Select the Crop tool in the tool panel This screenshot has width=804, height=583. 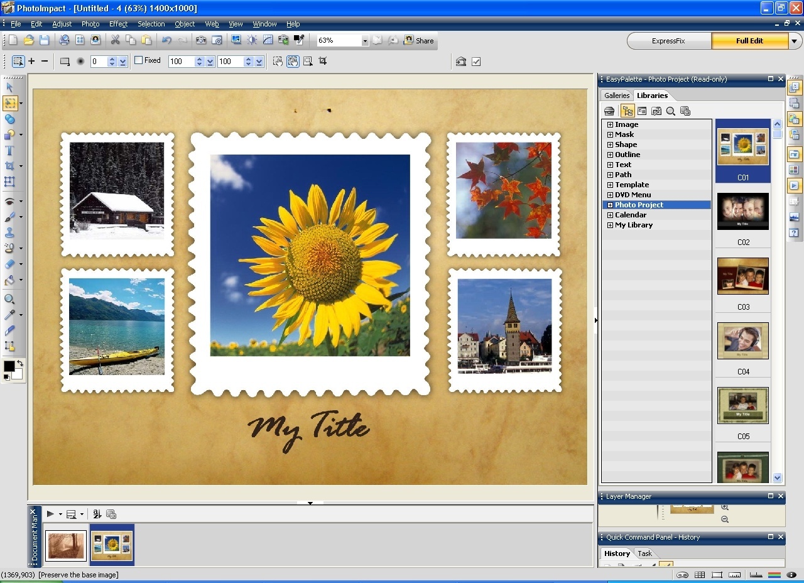pyautogui.click(x=9, y=166)
